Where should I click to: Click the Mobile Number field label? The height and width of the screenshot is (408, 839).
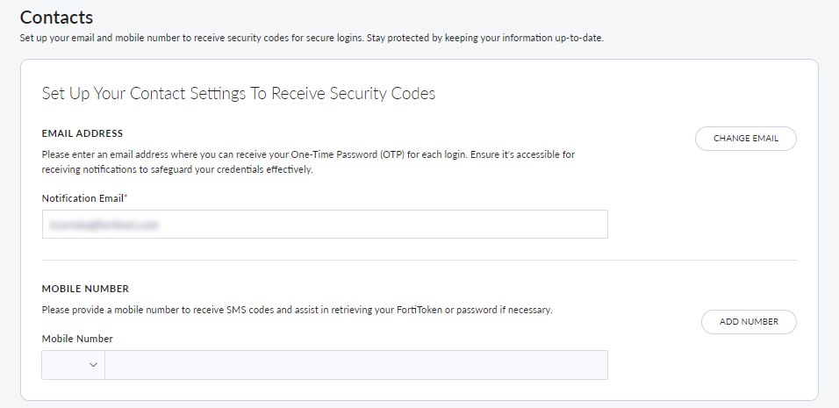pos(77,339)
